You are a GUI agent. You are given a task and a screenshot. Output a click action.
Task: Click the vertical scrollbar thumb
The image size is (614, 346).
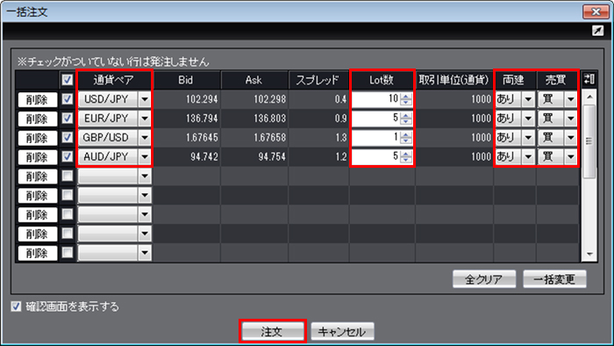(589, 141)
